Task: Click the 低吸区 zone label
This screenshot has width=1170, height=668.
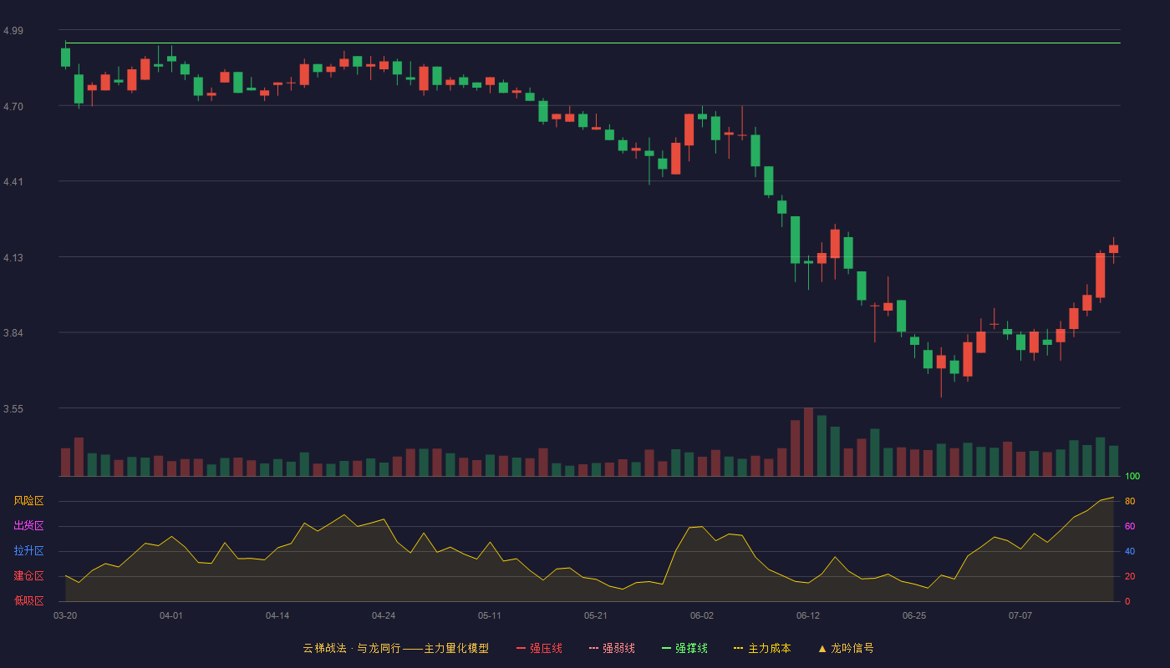Action: coord(28,600)
